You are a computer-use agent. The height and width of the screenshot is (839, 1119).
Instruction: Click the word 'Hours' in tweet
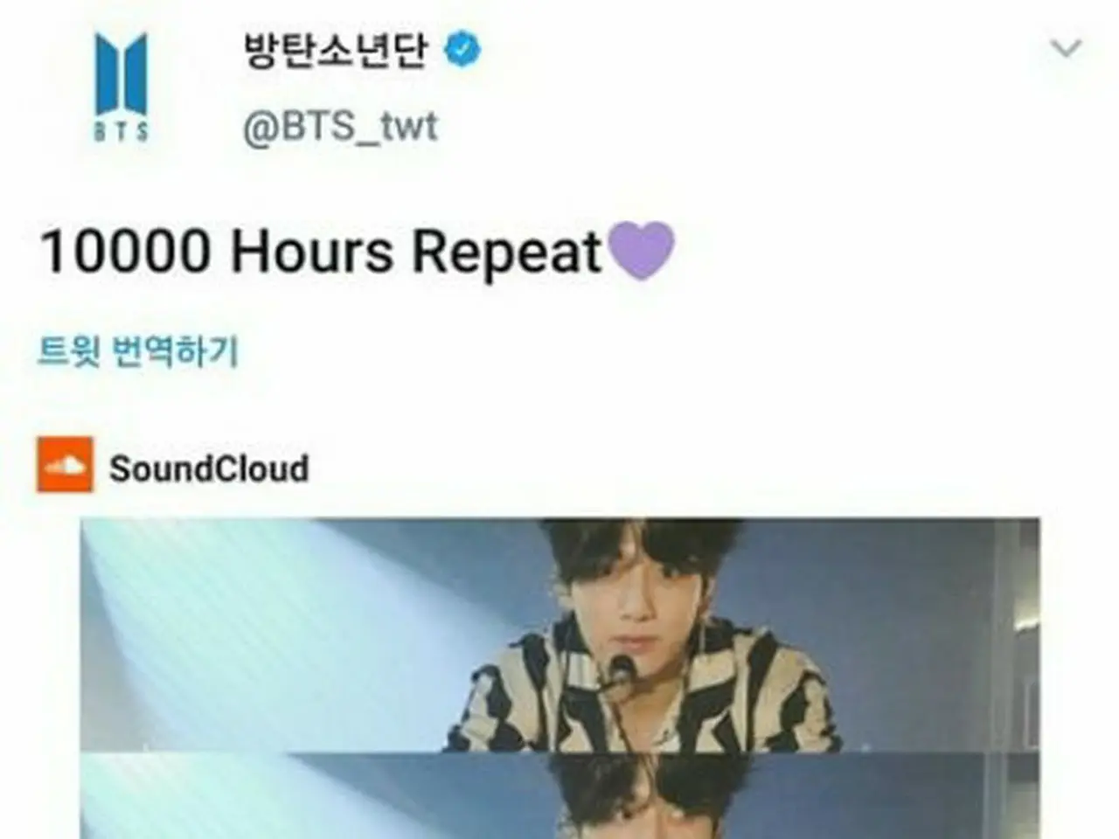point(312,252)
